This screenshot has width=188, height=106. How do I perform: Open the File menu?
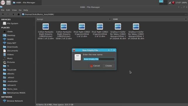[3, 10]
